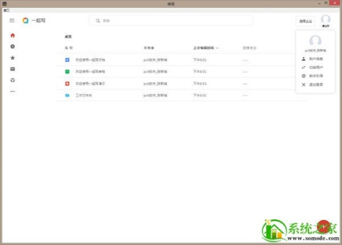342x245 pixels.
Task: Sort by the 上次编辑时间 column header
Action: pos(204,48)
